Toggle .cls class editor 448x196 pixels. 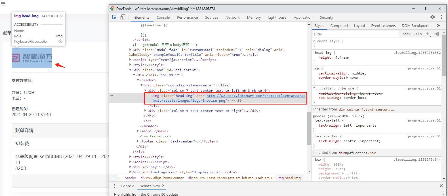pos(418,34)
